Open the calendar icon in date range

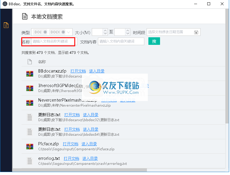(x=196, y=32)
